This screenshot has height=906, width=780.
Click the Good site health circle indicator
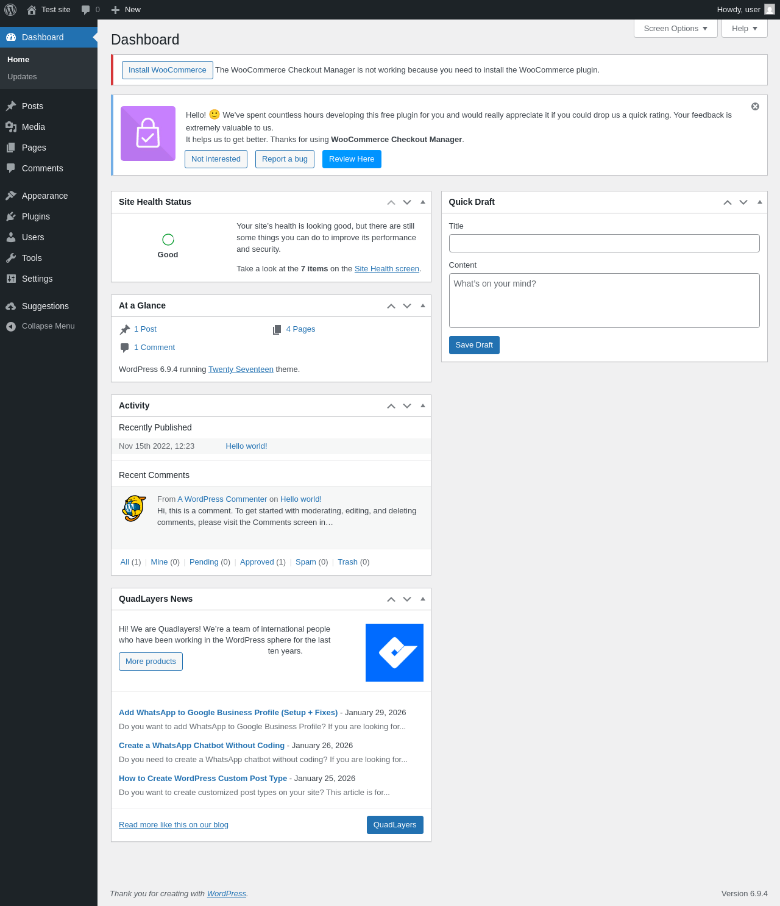click(x=168, y=240)
